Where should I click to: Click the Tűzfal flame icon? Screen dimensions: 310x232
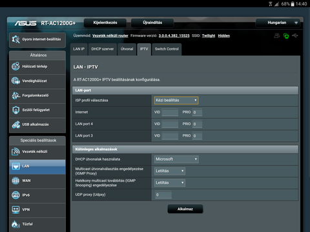pos(15,224)
